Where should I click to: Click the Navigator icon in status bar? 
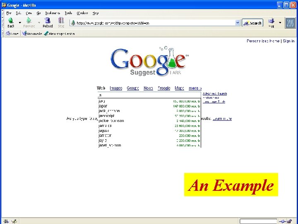click(6, 222)
